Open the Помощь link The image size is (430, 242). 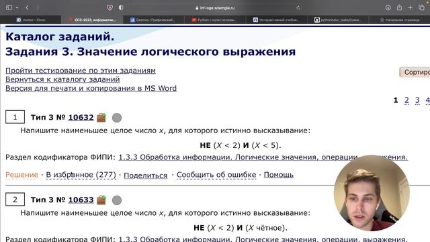279,175
